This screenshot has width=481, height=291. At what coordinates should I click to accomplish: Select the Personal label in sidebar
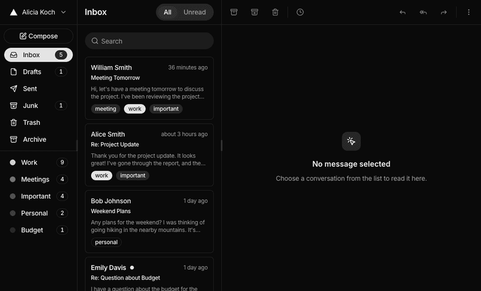[38, 213]
